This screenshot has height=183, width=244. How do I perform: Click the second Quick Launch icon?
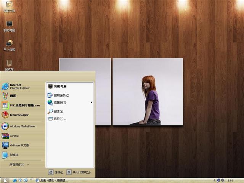20,180
